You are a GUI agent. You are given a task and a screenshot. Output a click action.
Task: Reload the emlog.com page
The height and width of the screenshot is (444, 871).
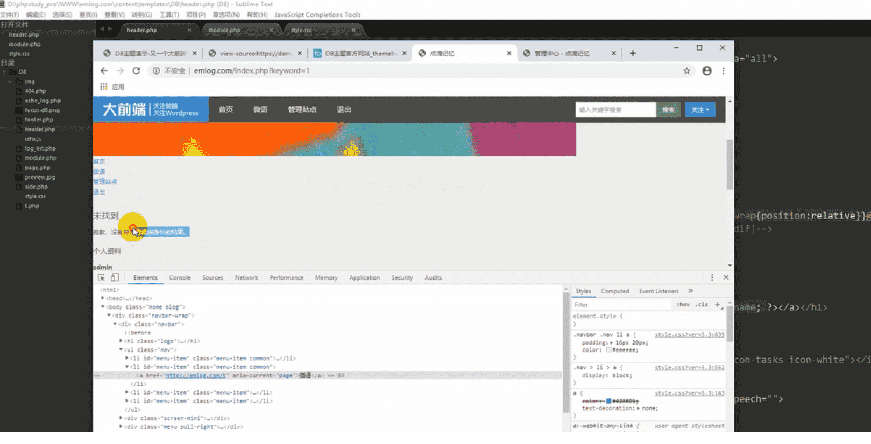(x=136, y=71)
